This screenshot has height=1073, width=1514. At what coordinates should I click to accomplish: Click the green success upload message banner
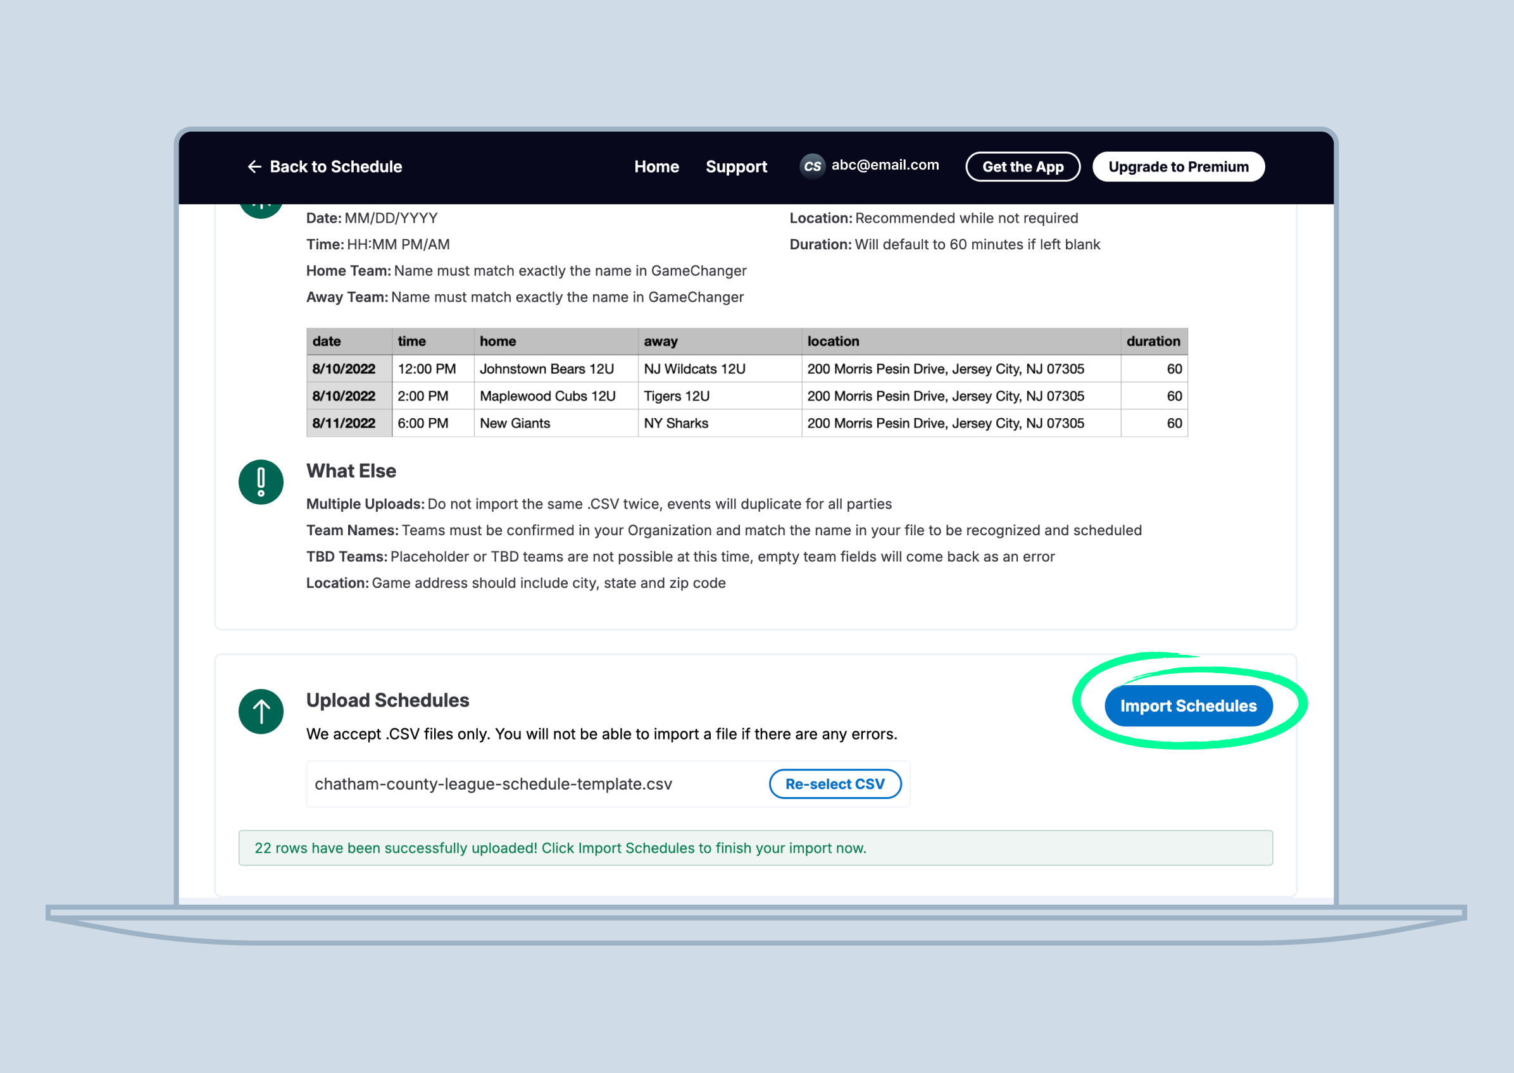pos(755,848)
